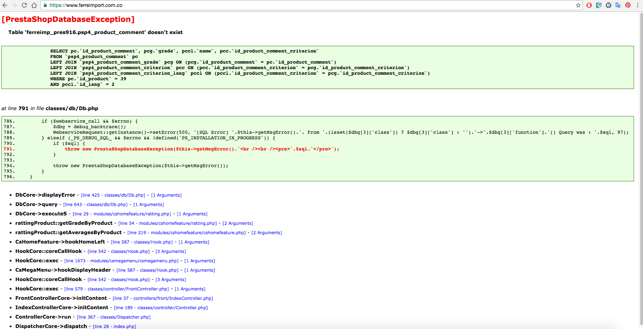Show arguments for CsMegaMenu->hookDisplayHeader
Screen dimensions: 643x329
click(x=200, y=270)
